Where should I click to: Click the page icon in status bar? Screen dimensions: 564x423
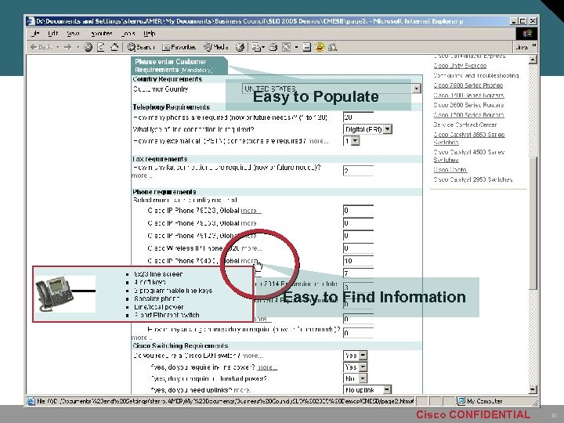[31, 401]
